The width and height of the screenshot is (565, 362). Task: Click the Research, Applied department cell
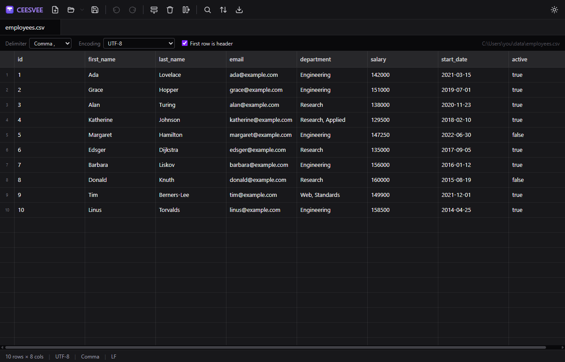(332, 120)
